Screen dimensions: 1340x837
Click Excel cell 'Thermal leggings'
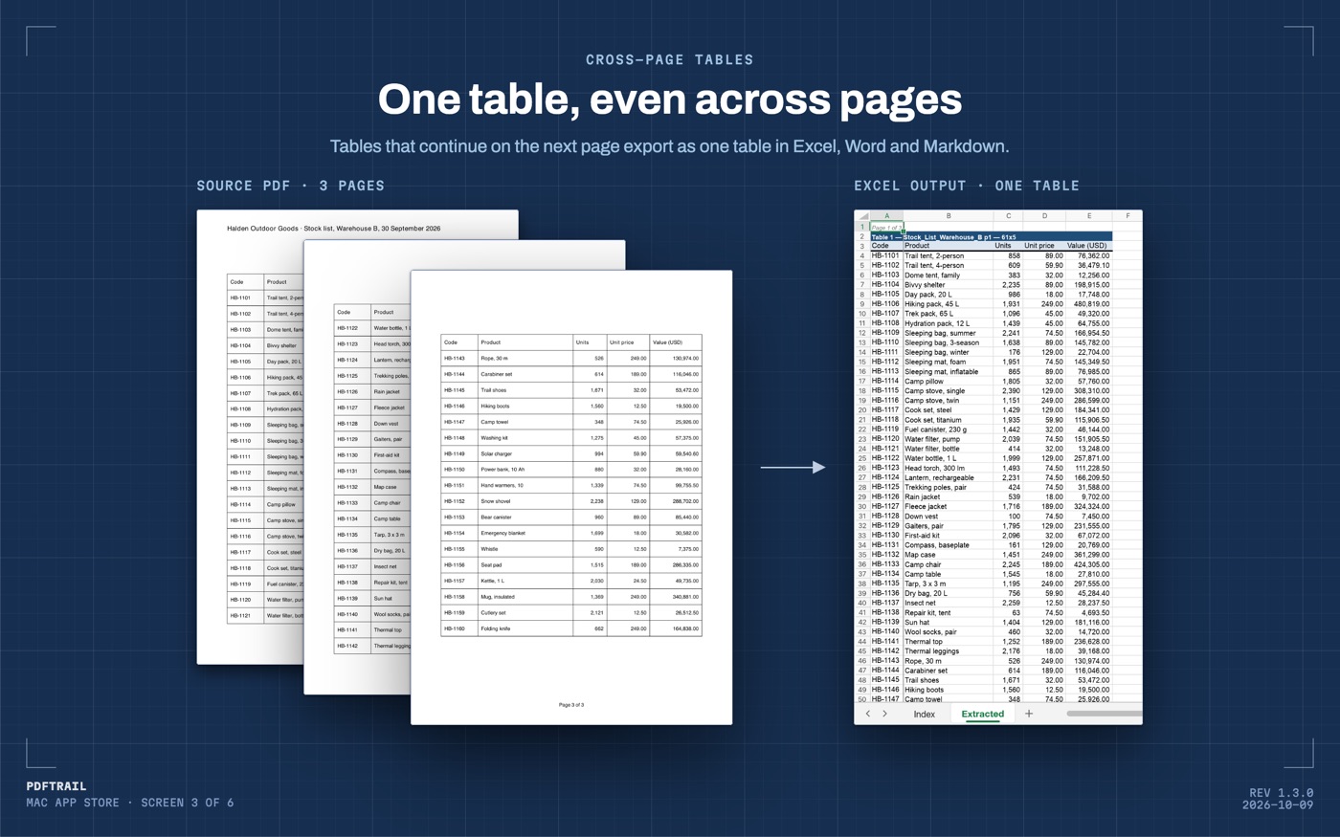coord(948,651)
